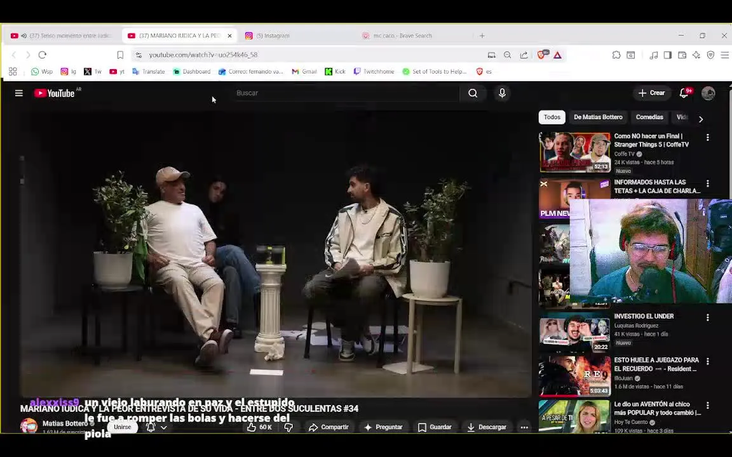Open options for Stranger Things 5 video
This screenshot has height=457, width=732.
pyautogui.click(x=708, y=138)
